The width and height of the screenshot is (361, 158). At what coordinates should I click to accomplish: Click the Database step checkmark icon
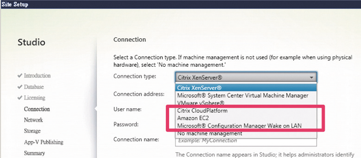pyautogui.click(x=20, y=87)
